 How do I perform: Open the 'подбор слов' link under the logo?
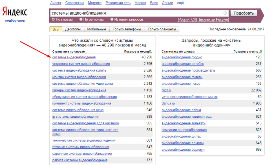click(x=15, y=21)
